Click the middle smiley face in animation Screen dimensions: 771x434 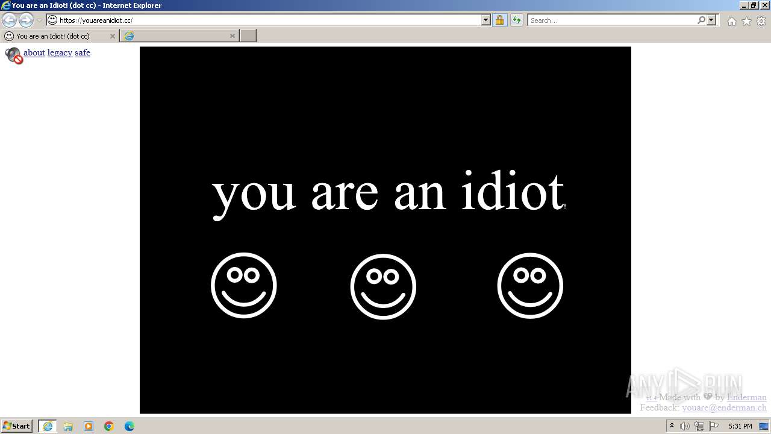click(383, 286)
